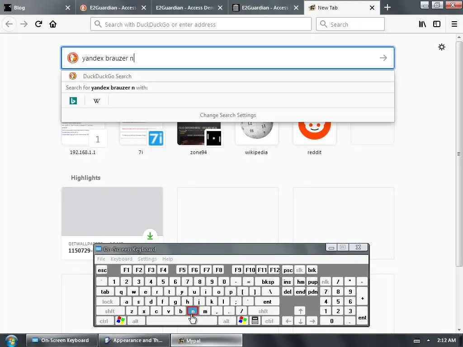This screenshot has width=463, height=347.
Task: Toggle the right shft key on on-screen keyboard
Action: [263, 311]
